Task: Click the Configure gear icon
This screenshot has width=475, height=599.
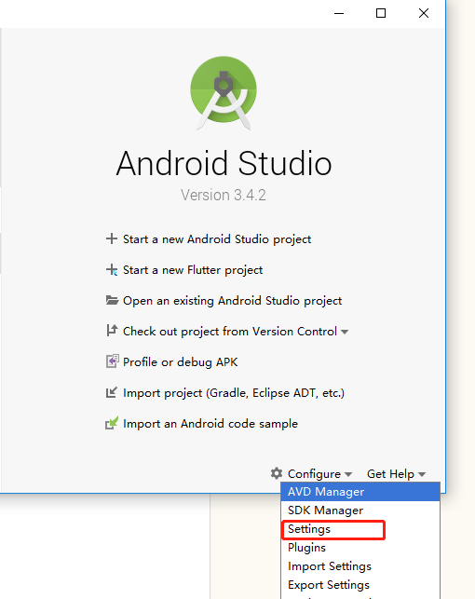Action: [277, 473]
